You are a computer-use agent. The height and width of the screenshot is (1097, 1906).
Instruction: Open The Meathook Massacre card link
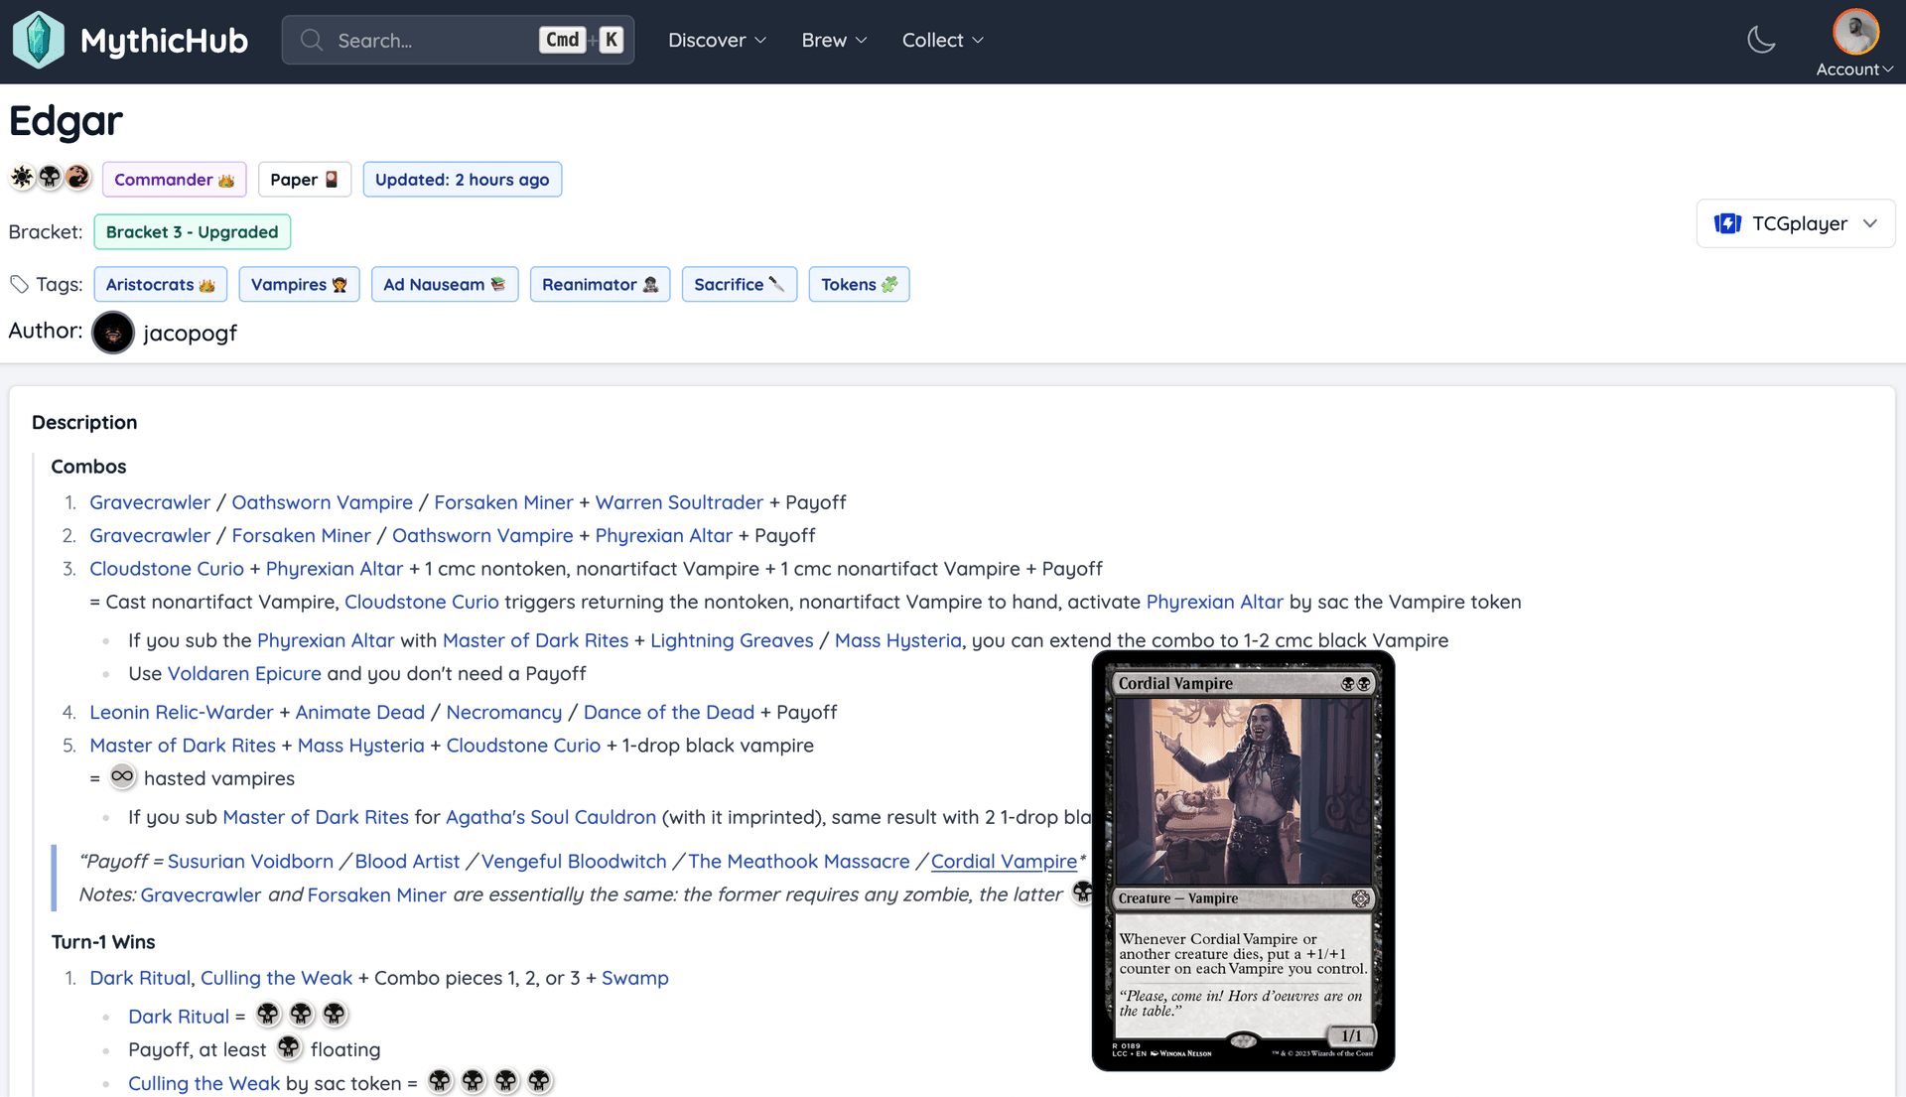tap(798, 862)
